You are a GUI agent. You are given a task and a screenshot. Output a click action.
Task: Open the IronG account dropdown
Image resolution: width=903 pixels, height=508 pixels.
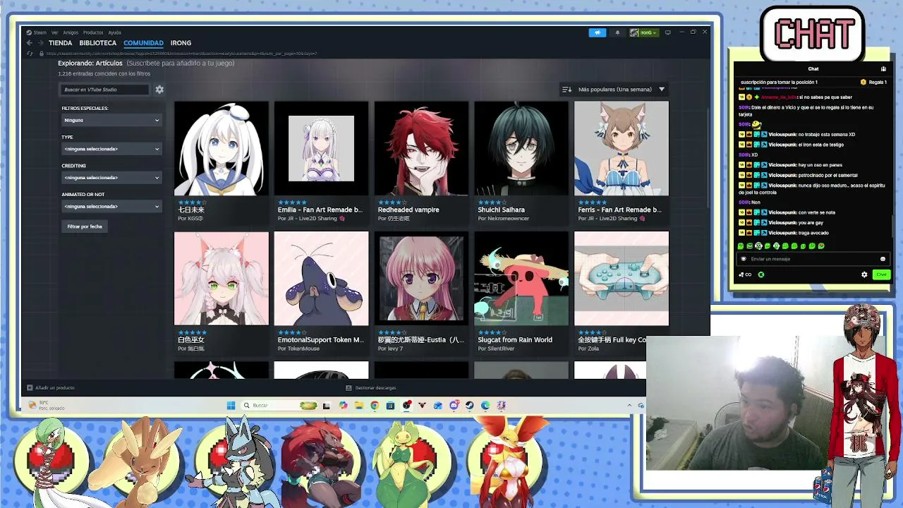coord(643,32)
